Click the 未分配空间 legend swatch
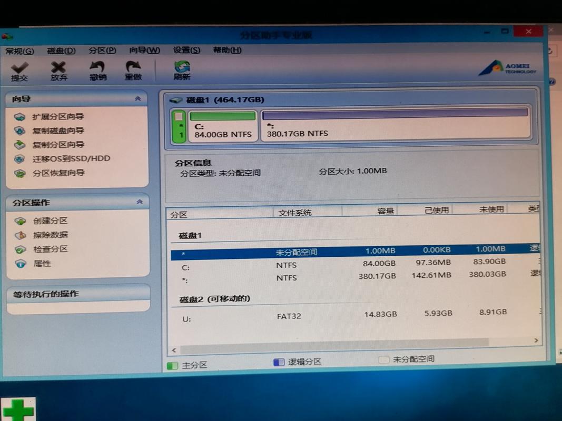This screenshot has width=562, height=421. 384,359
